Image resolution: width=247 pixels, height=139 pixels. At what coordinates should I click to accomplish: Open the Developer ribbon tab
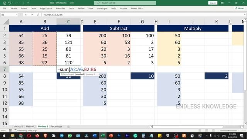tap(102, 8)
